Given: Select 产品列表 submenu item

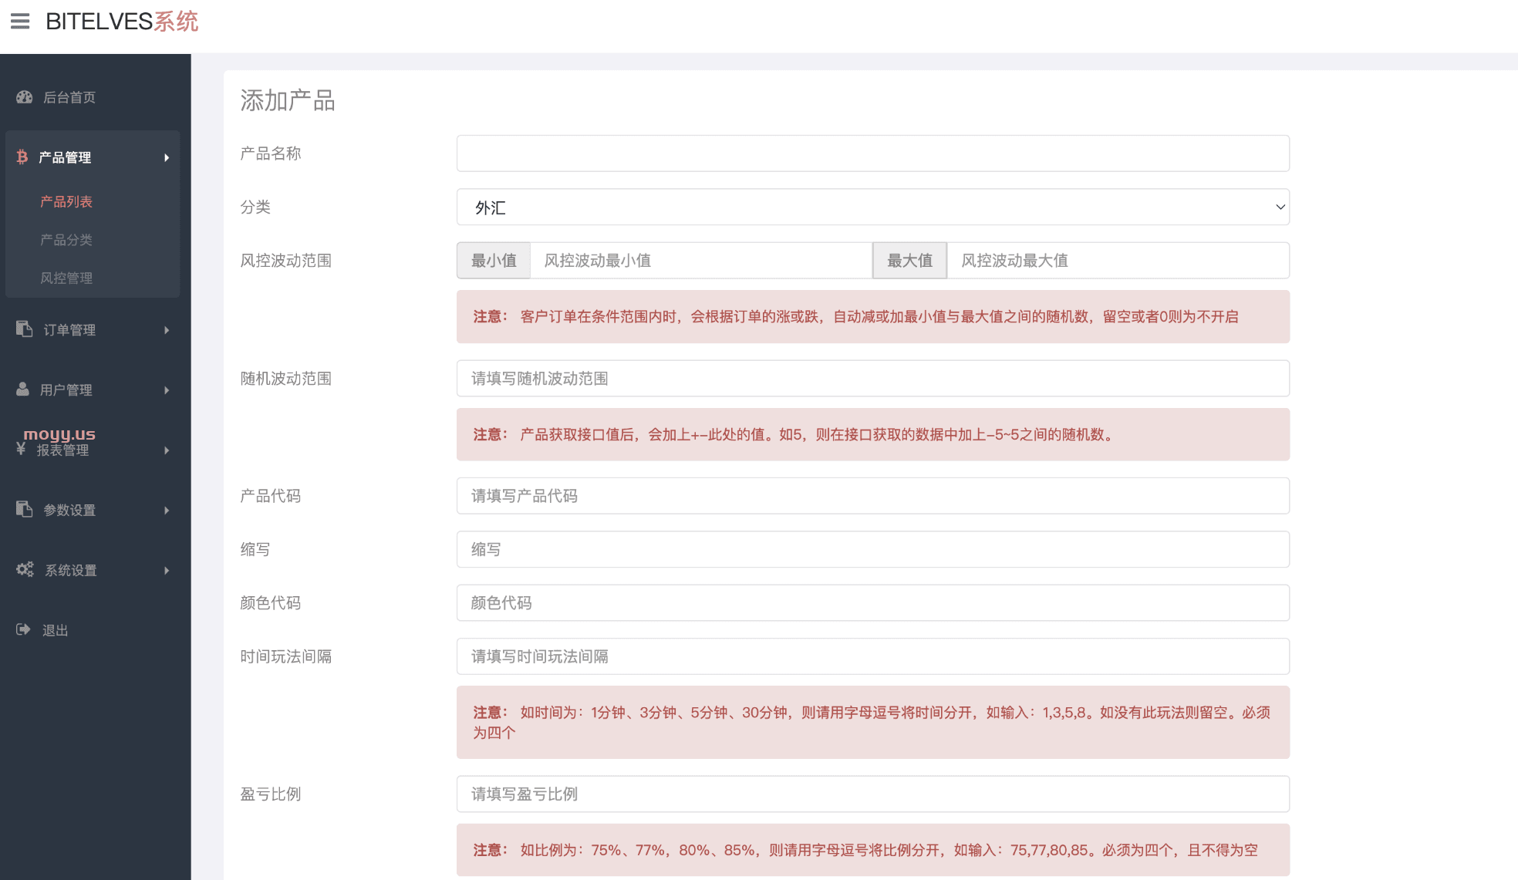Looking at the screenshot, I should (x=66, y=202).
